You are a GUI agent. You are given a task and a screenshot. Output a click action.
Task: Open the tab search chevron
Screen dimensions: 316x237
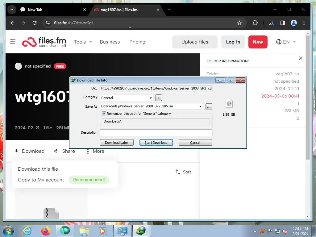point(12,10)
